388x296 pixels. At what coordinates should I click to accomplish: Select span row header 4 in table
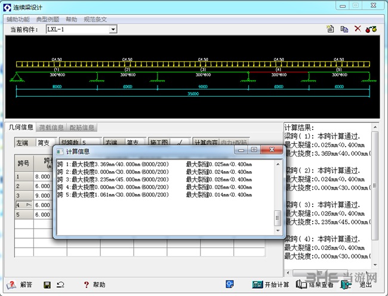(x=24, y=205)
